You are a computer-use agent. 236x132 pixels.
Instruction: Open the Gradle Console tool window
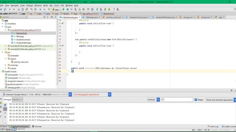[229, 126]
